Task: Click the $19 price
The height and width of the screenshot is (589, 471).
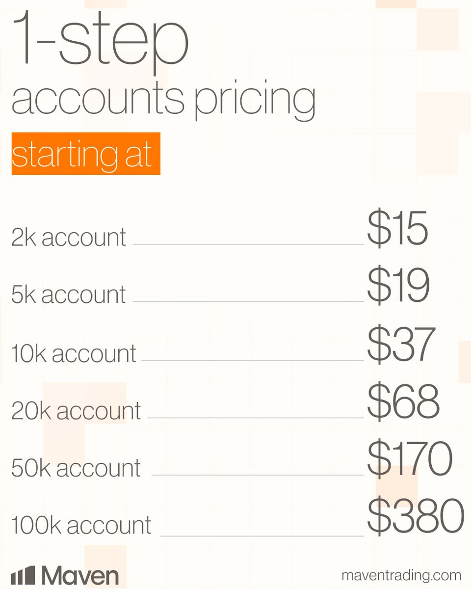Action: [398, 287]
